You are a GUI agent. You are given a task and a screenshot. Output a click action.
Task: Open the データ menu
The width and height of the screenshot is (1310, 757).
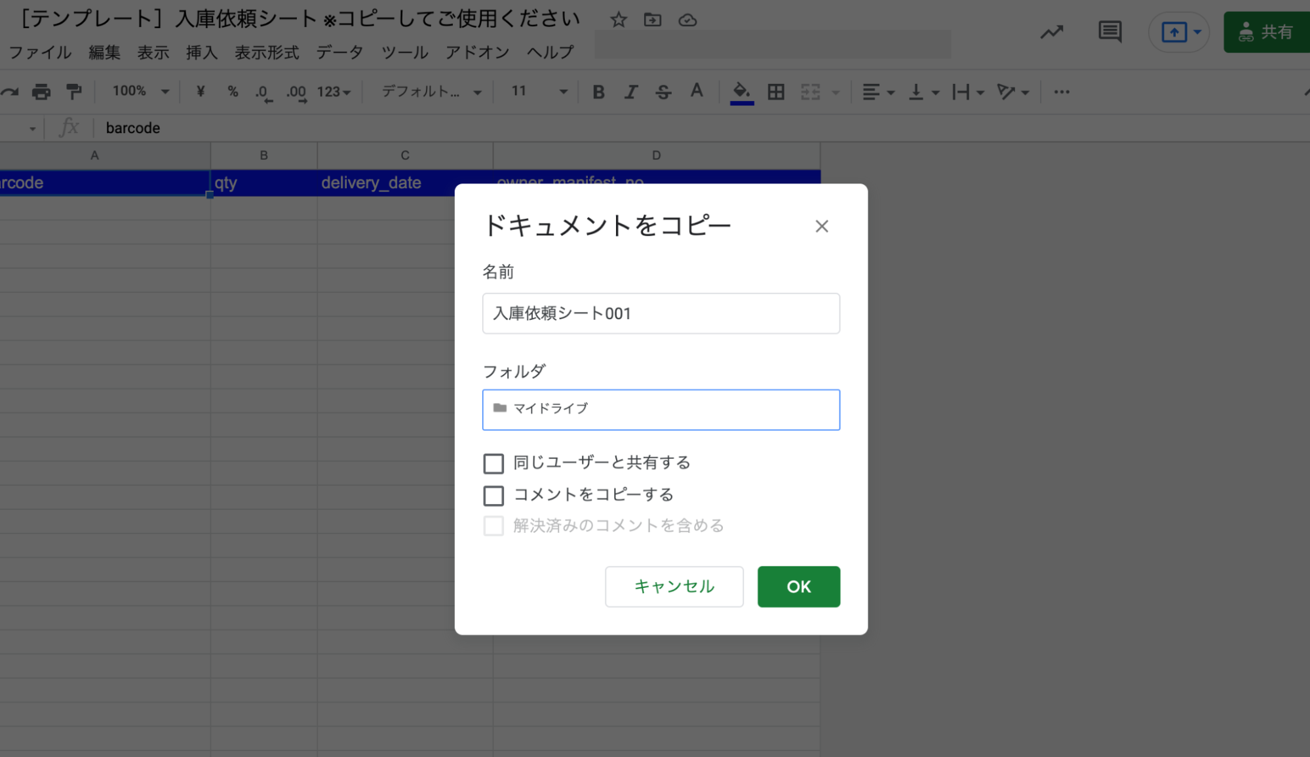point(339,52)
